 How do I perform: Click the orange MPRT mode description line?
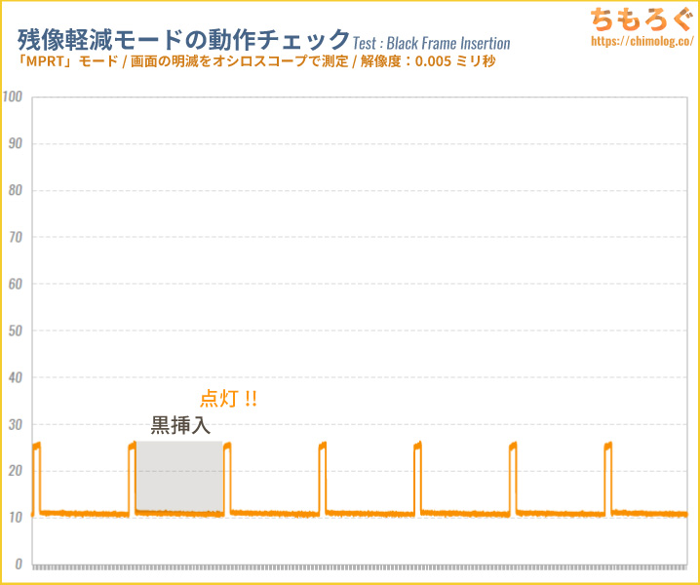(x=256, y=61)
